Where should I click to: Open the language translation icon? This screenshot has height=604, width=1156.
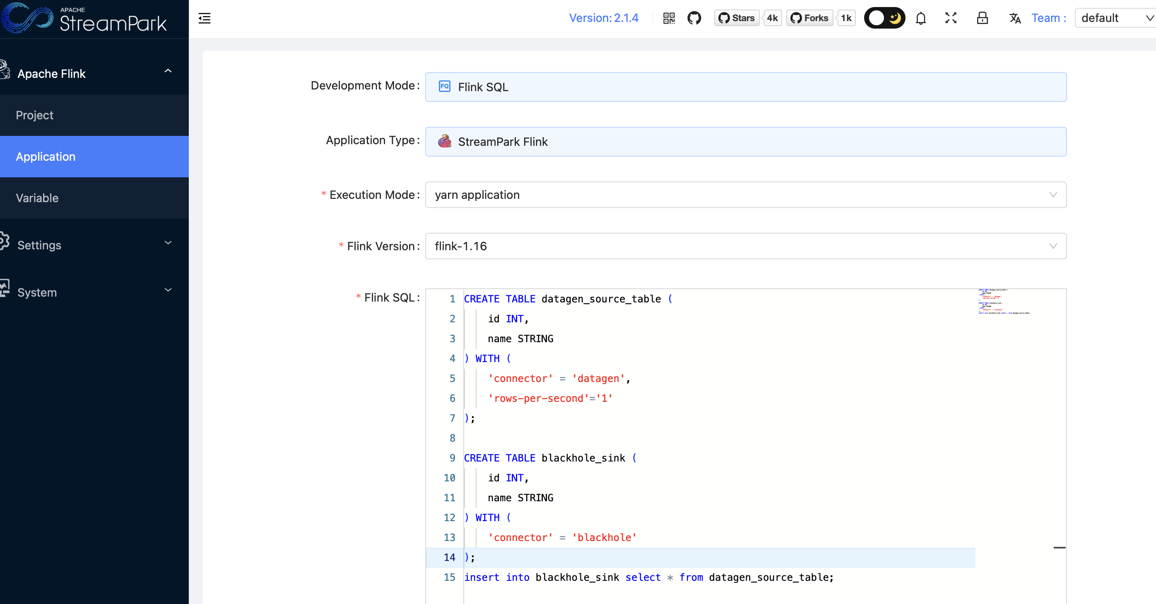click(x=1015, y=18)
